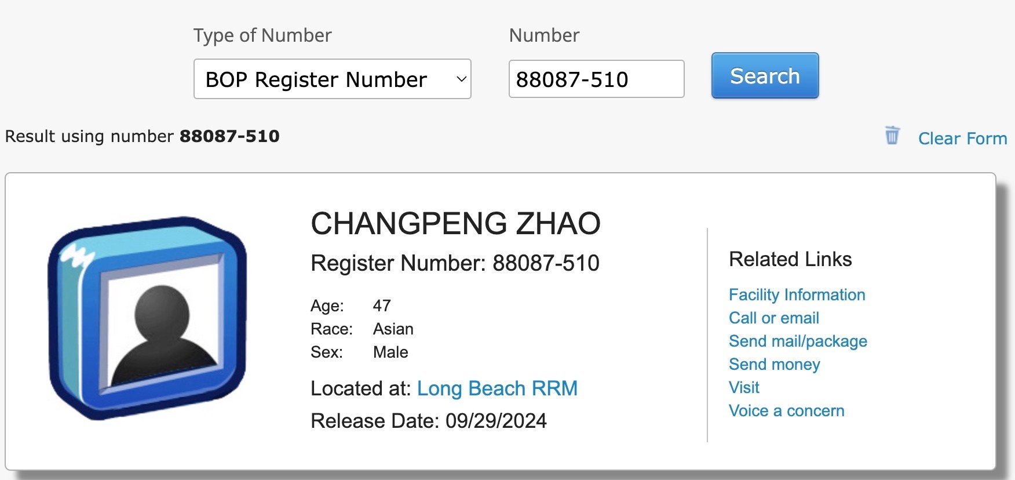Click the Voice a concern link
Image resolution: width=1015 pixels, height=480 pixels.
pos(786,410)
